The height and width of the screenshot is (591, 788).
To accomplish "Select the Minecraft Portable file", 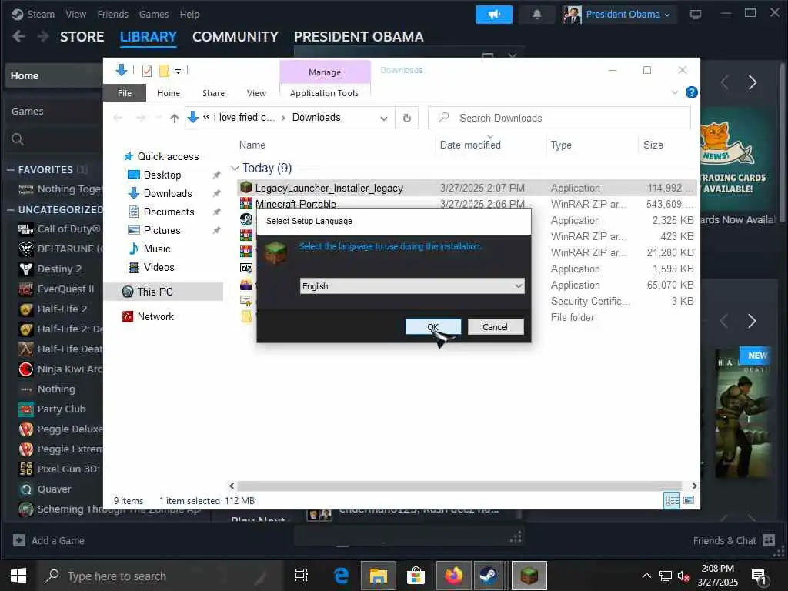I will click(295, 203).
